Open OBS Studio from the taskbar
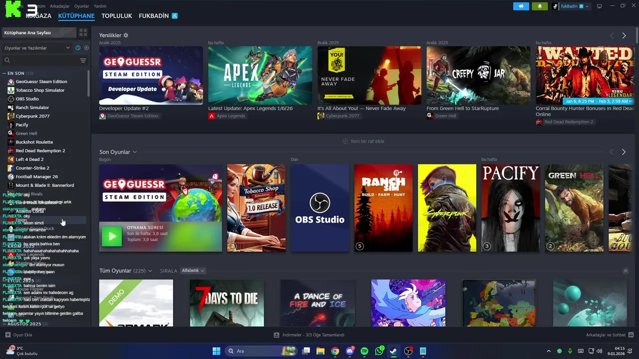 (x=408, y=351)
